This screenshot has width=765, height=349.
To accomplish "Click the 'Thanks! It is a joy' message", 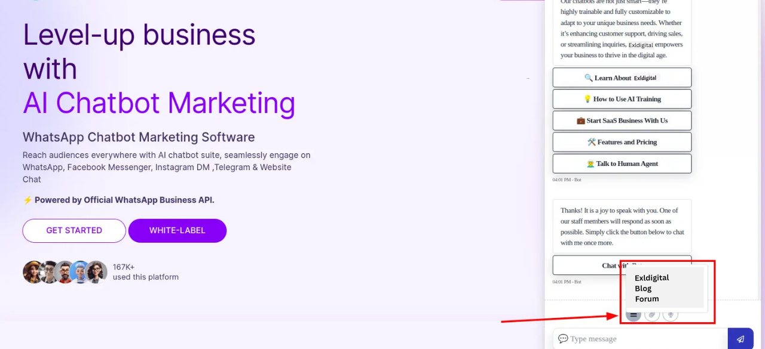I will coord(622,227).
